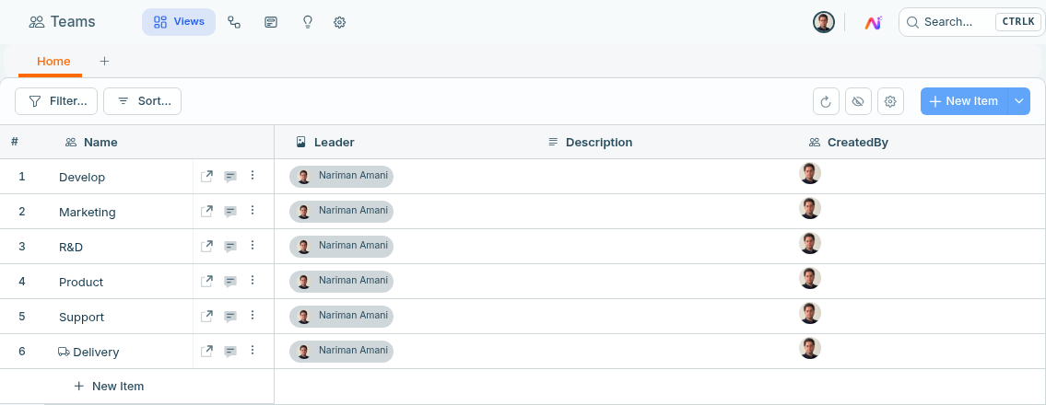Open comments for R&D row

230,247
